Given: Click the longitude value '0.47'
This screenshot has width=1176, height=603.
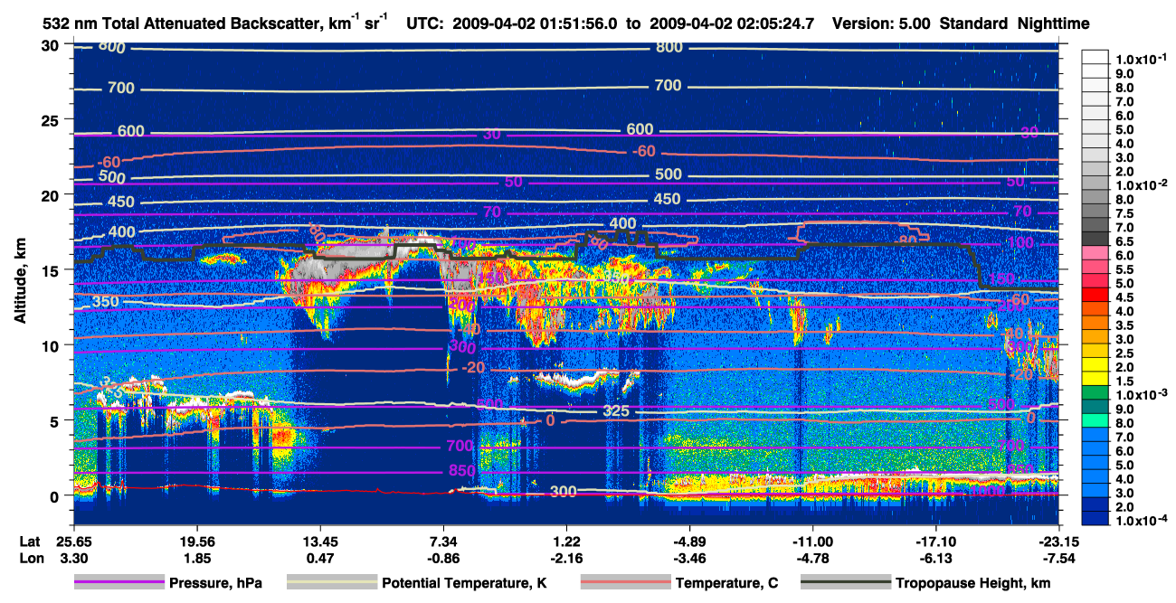Looking at the screenshot, I should (319, 558).
